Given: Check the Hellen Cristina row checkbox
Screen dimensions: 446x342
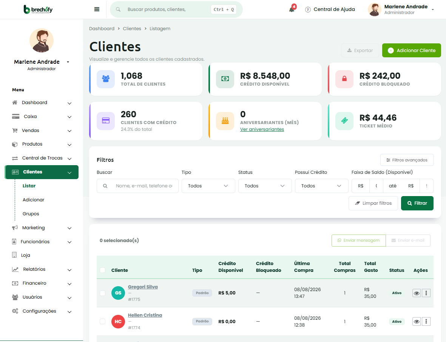Looking at the screenshot, I should point(103,322).
